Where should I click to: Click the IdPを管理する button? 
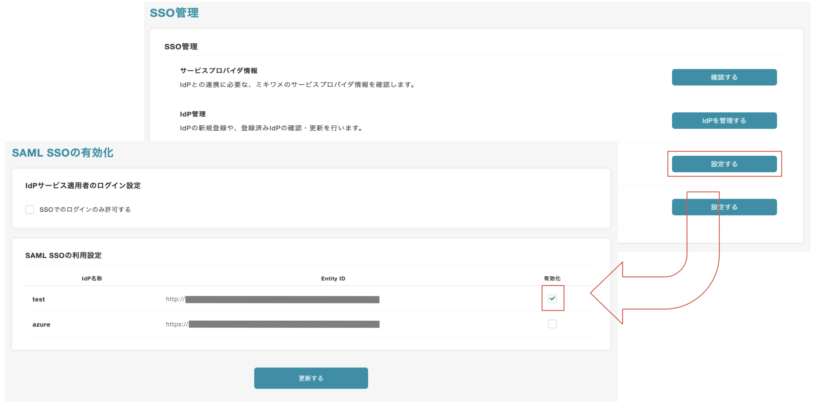tap(724, 121)
